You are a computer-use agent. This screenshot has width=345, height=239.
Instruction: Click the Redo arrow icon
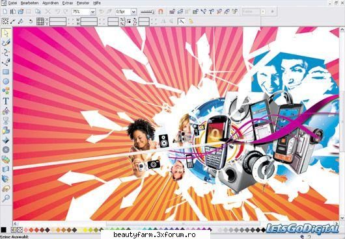coord(65,12)
